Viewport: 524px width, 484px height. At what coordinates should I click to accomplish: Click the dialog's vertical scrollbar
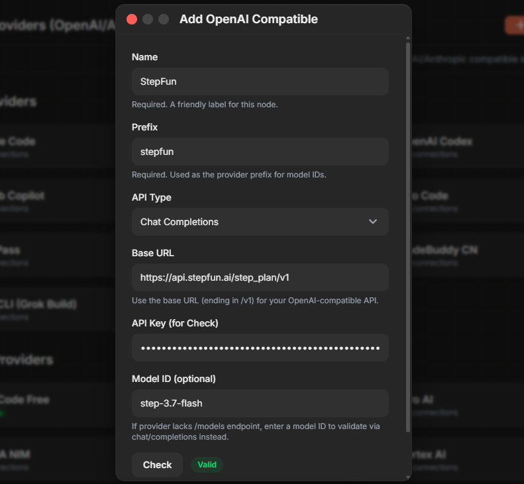[x=407, y=237]
